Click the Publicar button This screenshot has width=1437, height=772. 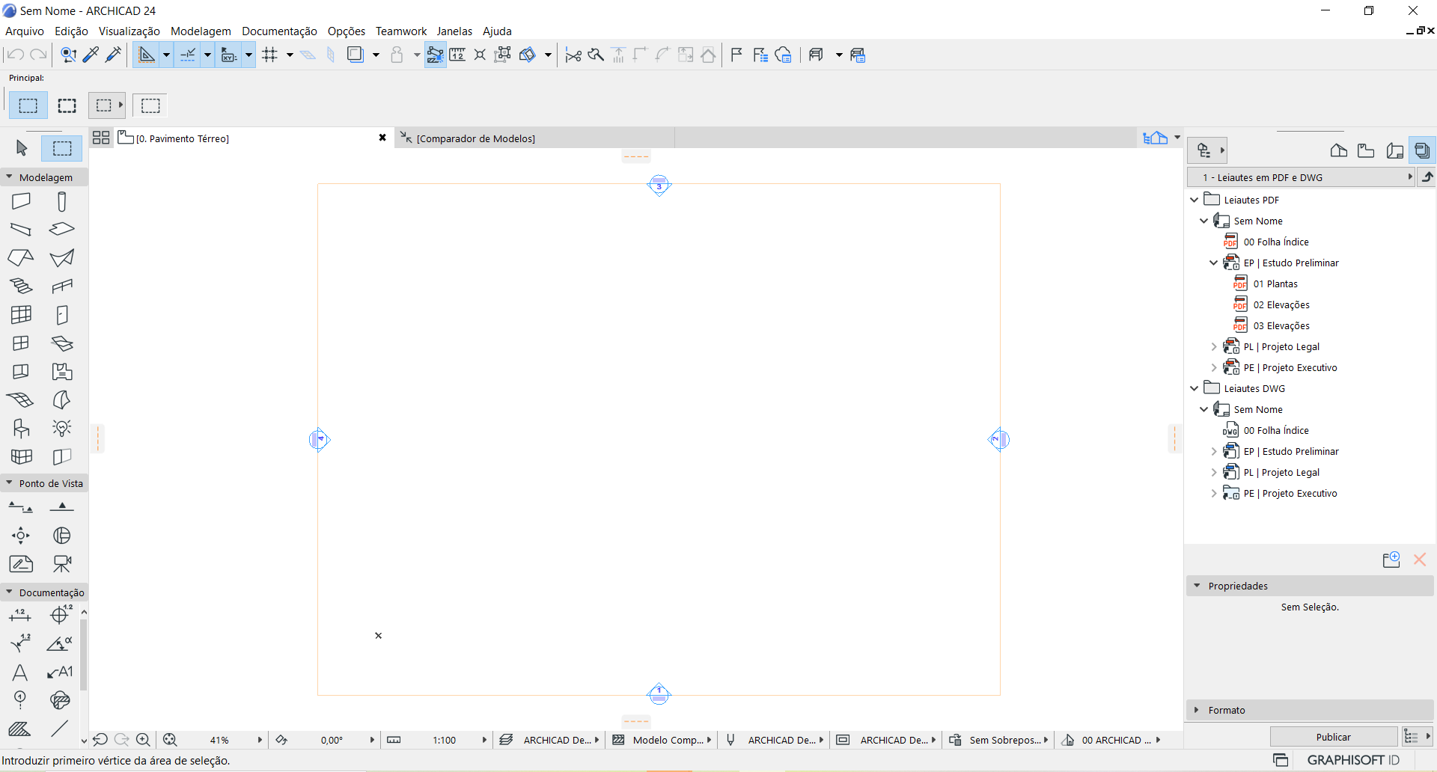(1333, 737)
